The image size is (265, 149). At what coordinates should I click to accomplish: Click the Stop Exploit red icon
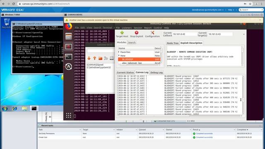coord(136,33)
